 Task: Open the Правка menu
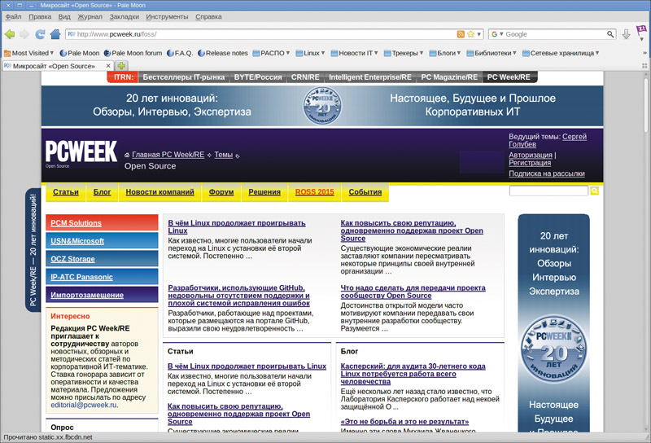pos(40,16)
